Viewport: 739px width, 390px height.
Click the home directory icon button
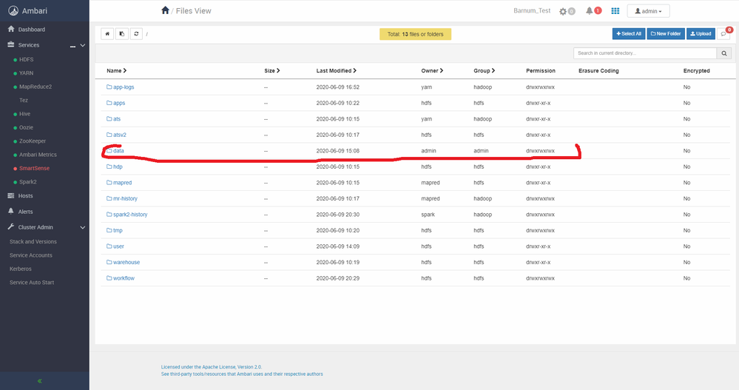point(107,34)
